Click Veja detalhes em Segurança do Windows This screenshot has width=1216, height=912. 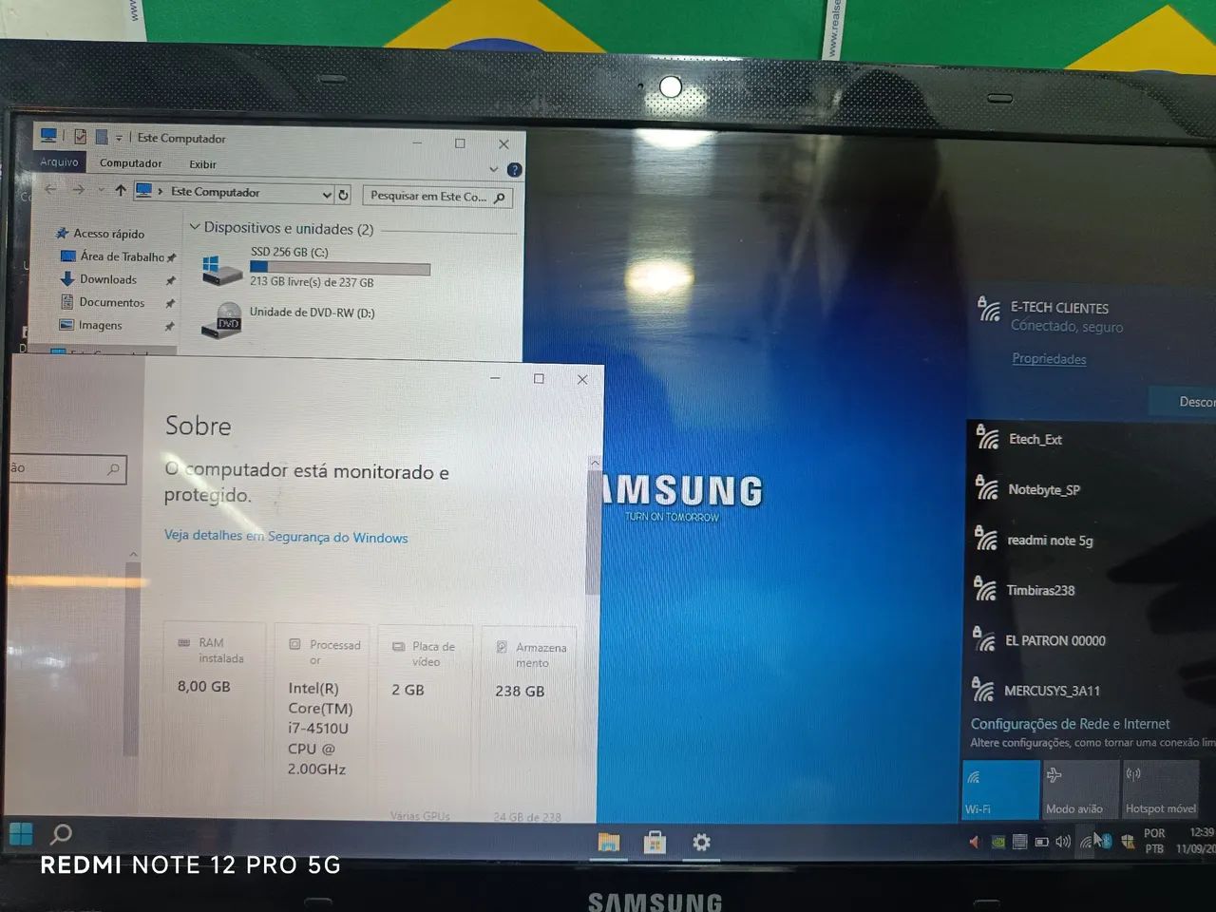click(286, 537)
